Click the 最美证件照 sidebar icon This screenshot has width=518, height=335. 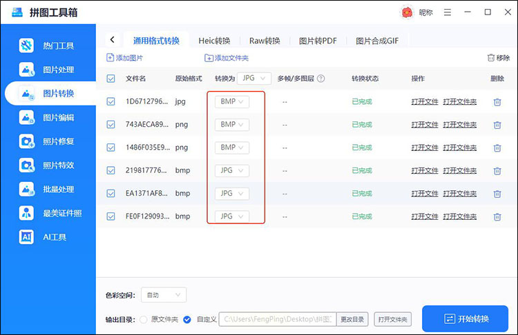click(x=26, y=213)
